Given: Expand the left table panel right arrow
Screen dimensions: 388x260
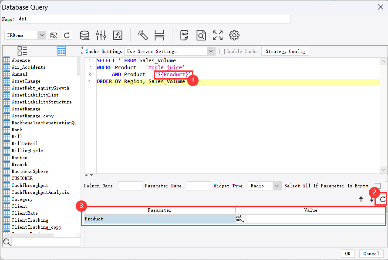Looking at the screenshot, I should 82,53.
